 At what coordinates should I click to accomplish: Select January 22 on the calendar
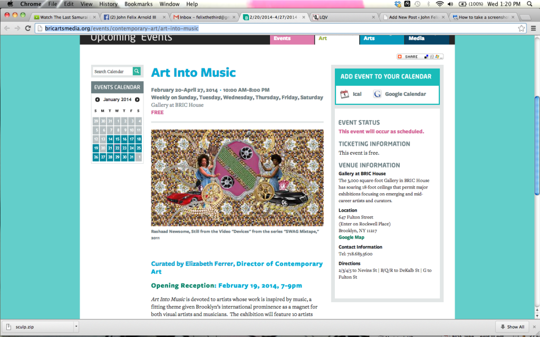117,148
